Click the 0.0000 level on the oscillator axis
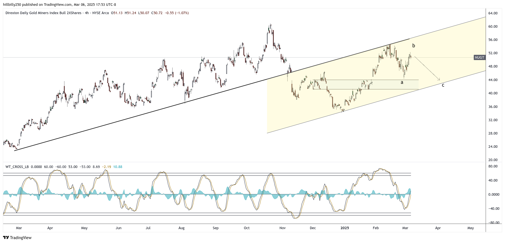505x243 pixels. pos(494,195)
